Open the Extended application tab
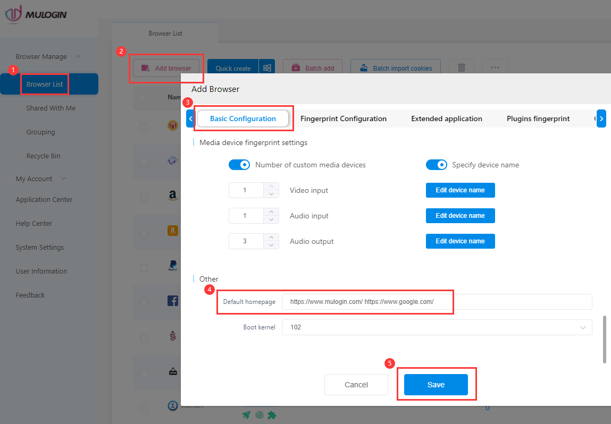 (446, 118)
